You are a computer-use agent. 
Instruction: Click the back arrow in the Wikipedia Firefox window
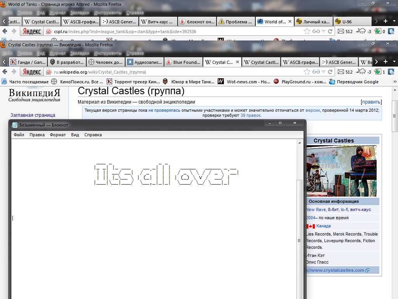(5, 72)
